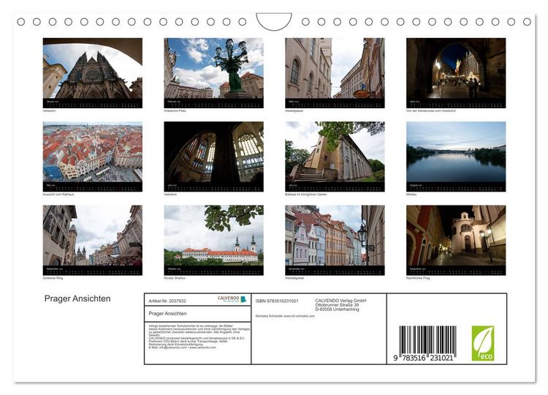Open the November colorful houses Altstadtgasse thumbnail
Image resolution: width=548 pixels, height=395 pixels.
pyautogui.click(x=335, y=240)
